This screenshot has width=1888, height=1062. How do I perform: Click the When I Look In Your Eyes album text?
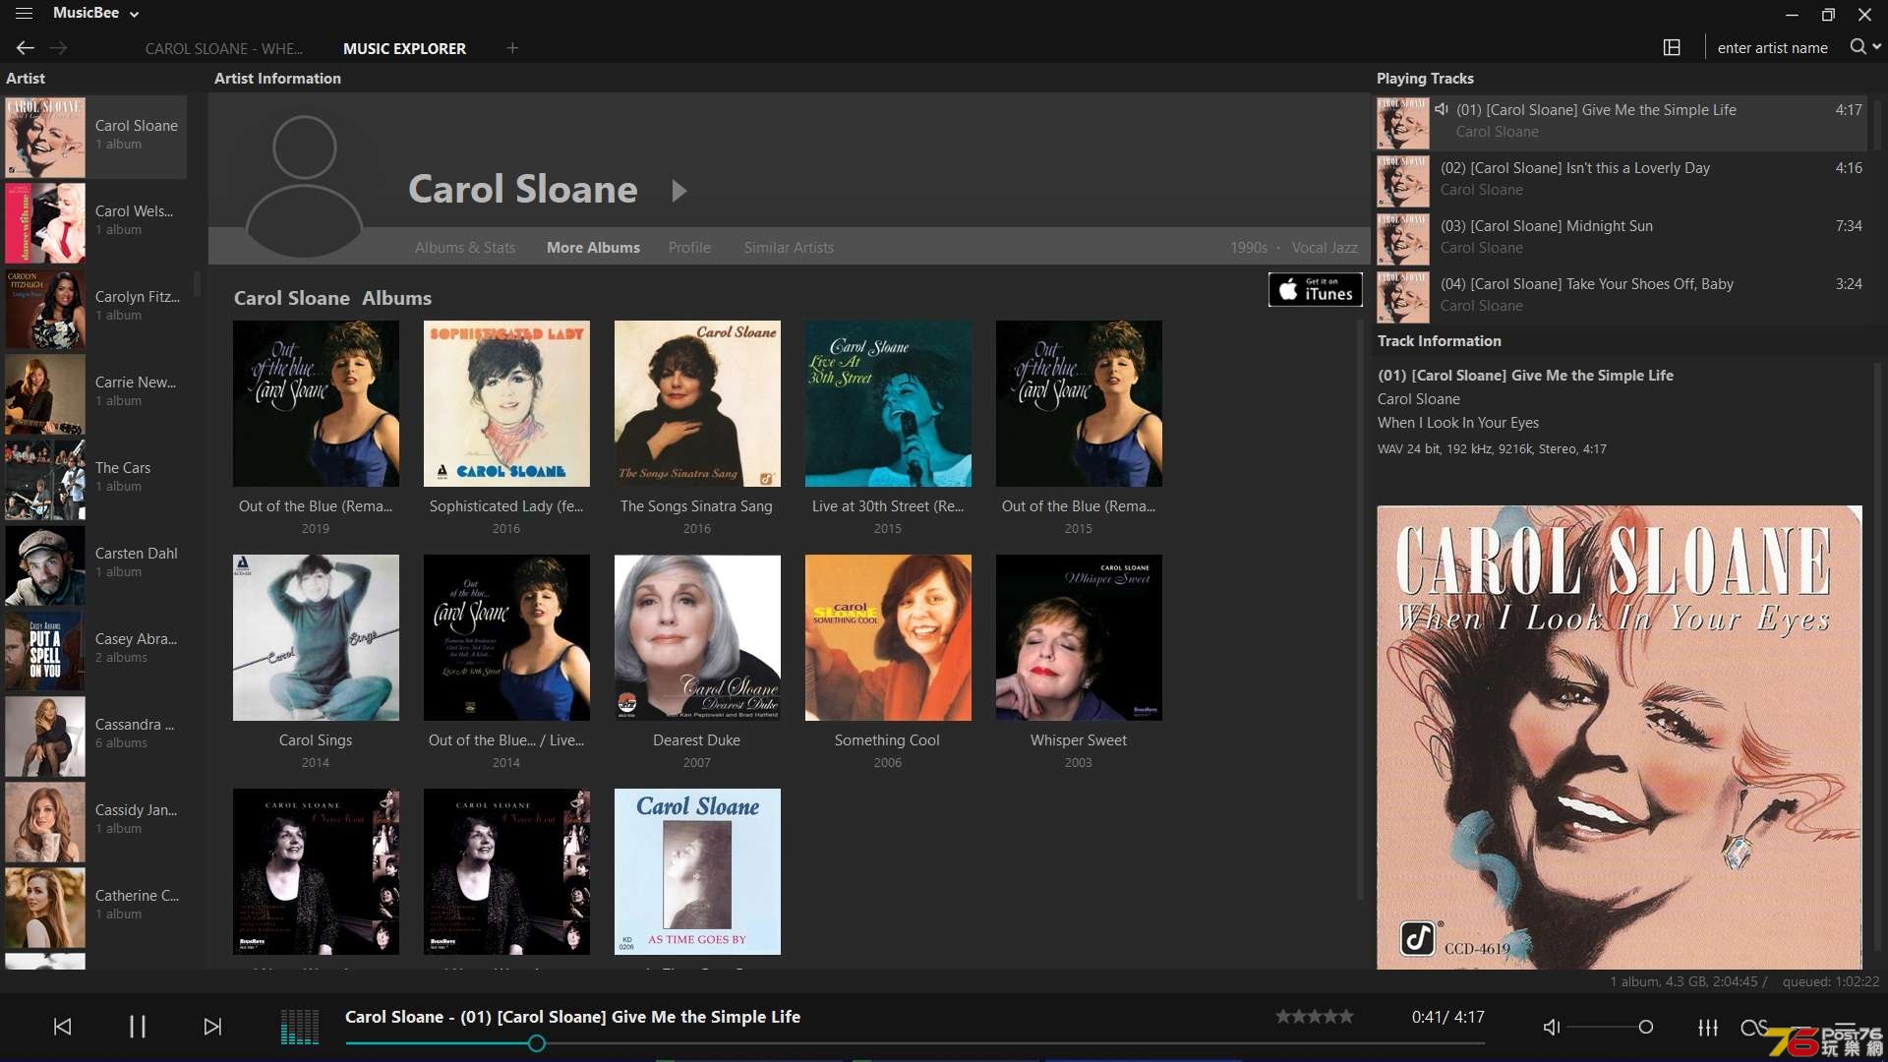coord(1457,423)
